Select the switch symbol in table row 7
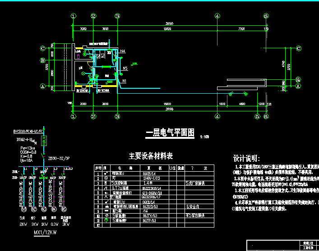 point(106,202)
